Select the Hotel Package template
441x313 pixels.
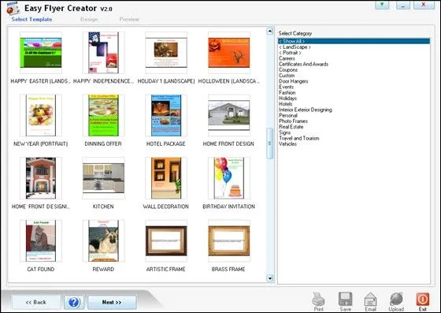point(166,115)
